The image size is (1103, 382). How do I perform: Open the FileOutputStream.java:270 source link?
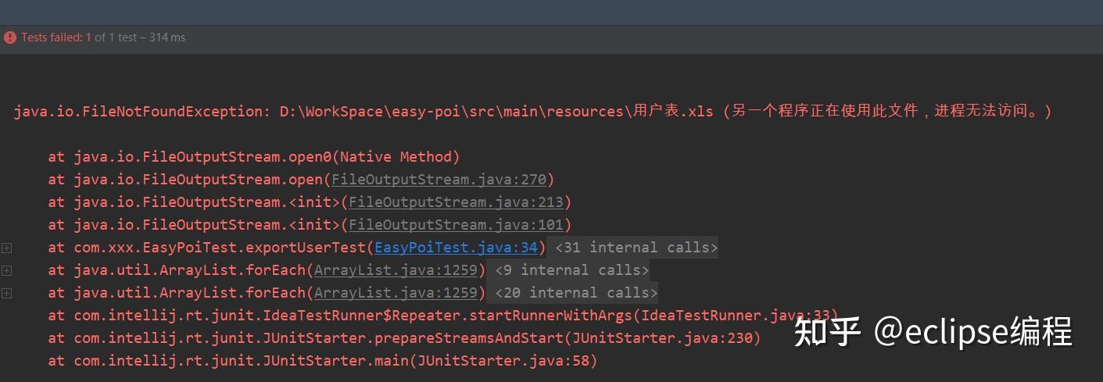tap(439, 180)
